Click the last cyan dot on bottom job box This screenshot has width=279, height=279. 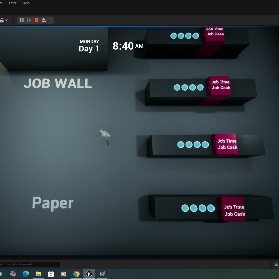pyautogui.click(x=211, y=208)
